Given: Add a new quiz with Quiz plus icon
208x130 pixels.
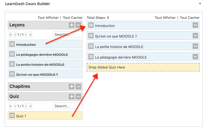Looking at the screenshot, I should pos(72,97).
